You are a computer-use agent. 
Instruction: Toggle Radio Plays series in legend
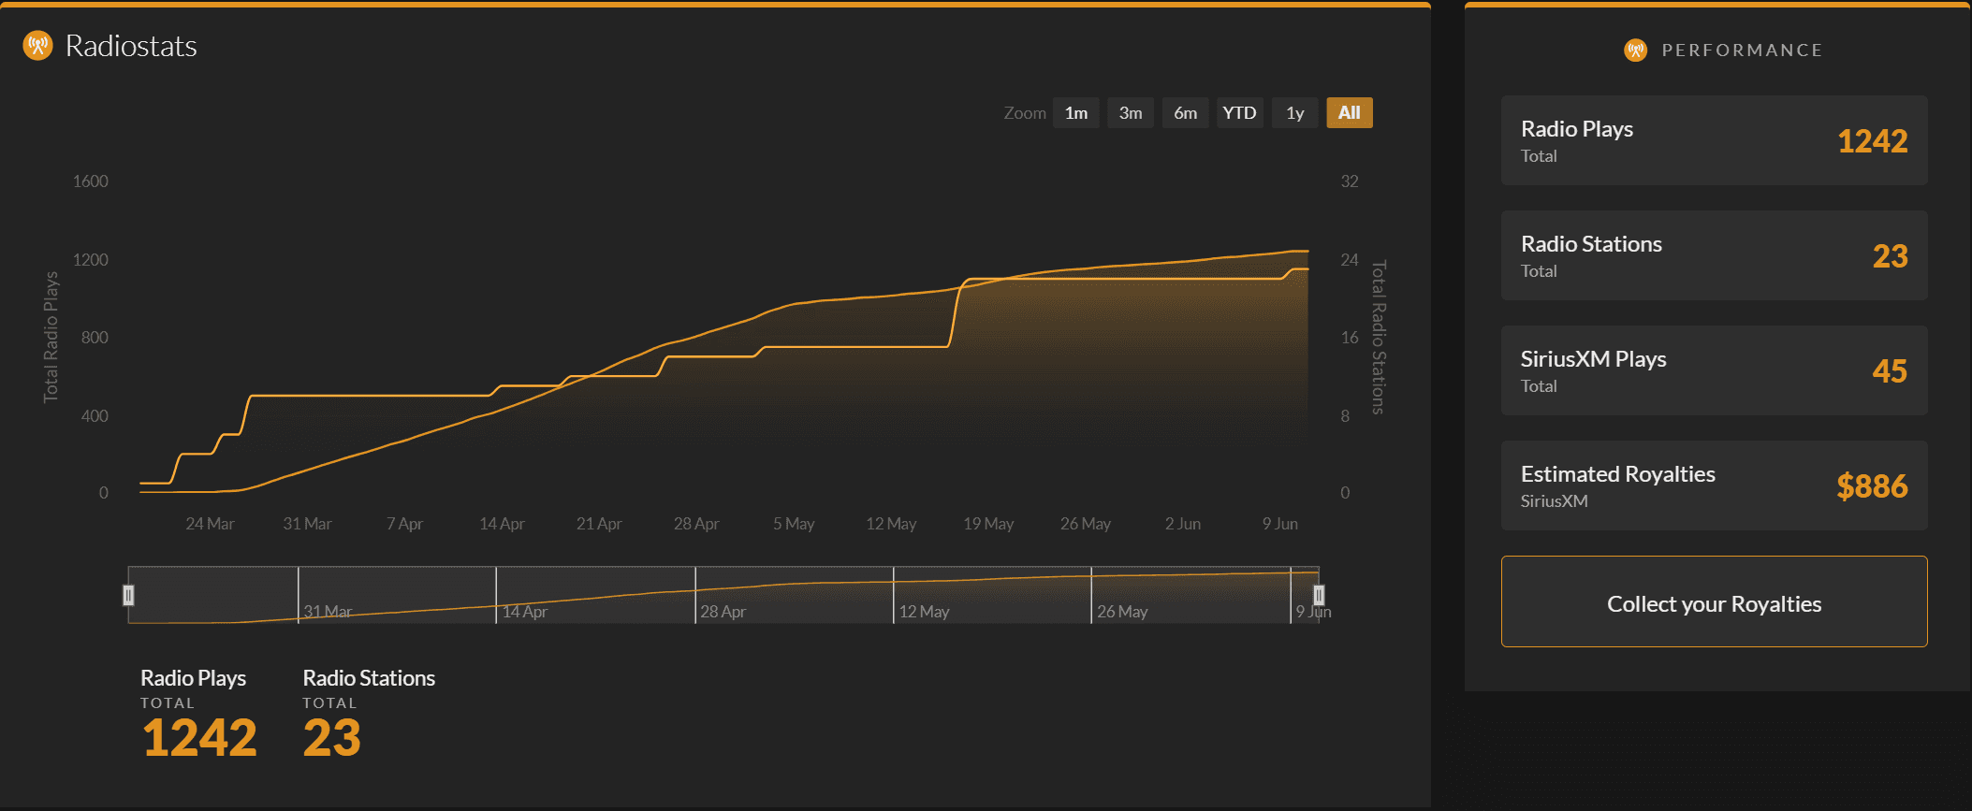[193, 678]
